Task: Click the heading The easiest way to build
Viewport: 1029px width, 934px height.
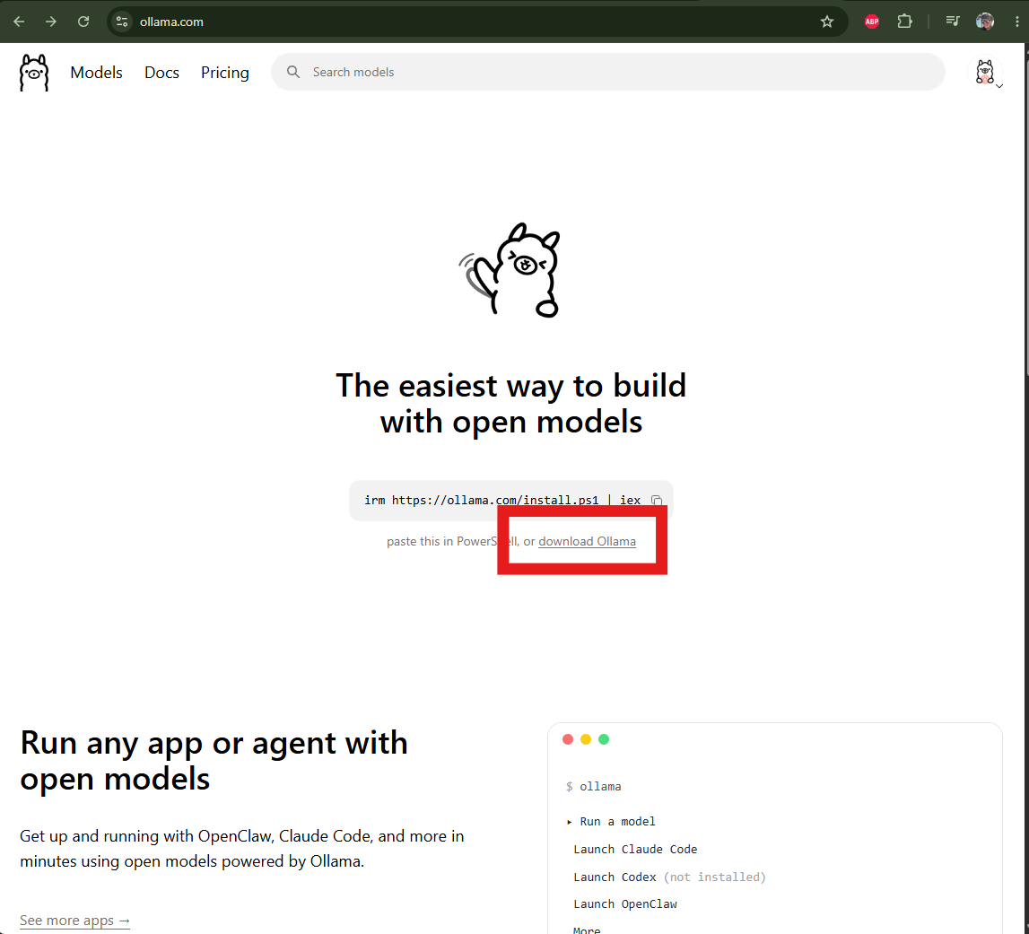Action: coord(511,403)
